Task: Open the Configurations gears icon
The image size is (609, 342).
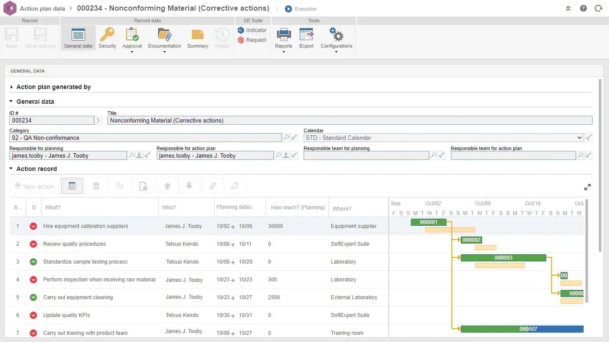Action: (x=336, y=35)
